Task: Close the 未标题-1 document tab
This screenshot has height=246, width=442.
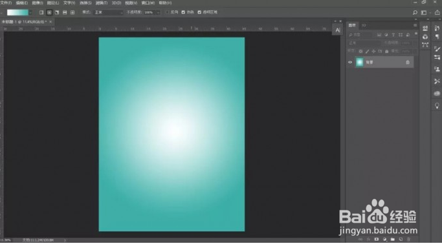Action: [50, 22]
